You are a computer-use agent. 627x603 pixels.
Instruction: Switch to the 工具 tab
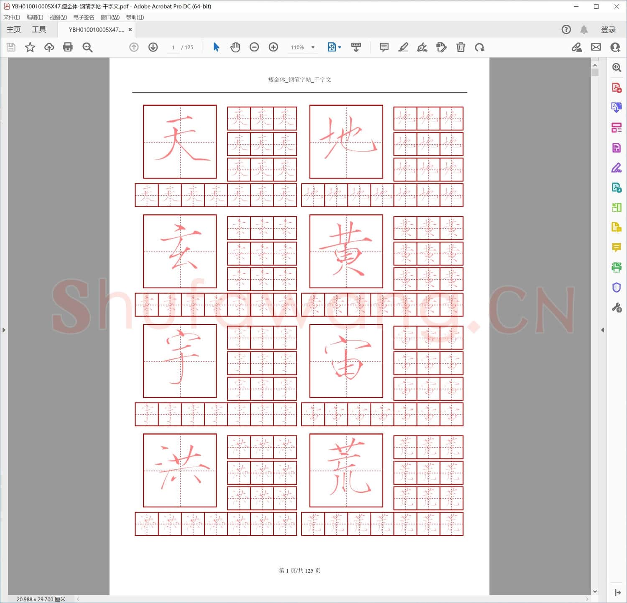point(39,29)
